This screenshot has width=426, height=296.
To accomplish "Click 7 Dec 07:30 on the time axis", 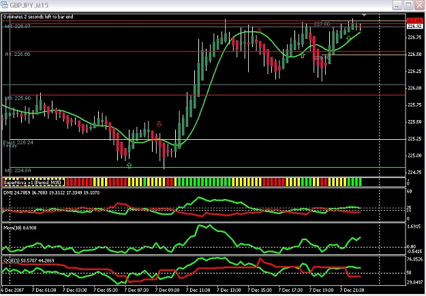I will tap(136, 290).
